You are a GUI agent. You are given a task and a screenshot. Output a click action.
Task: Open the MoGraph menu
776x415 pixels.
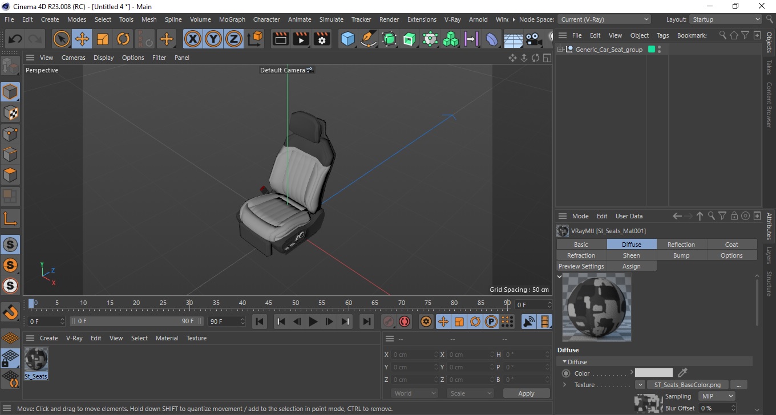tap(232, 19)
